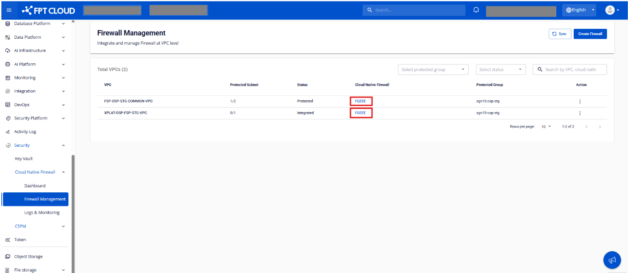Open the Dashboard sidebar item
This screenshot has height=273, width=628.
point(35,185)
